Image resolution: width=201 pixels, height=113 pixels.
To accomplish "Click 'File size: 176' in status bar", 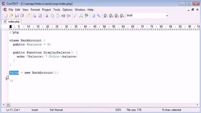I will click(x=134, y=110).
